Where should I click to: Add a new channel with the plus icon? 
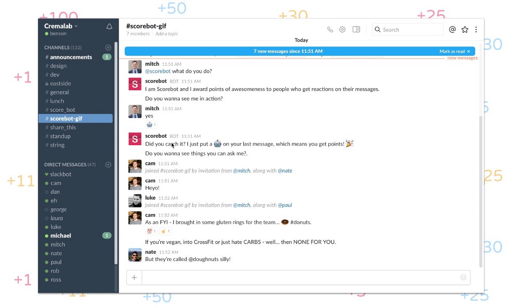(x=108, y=48)
